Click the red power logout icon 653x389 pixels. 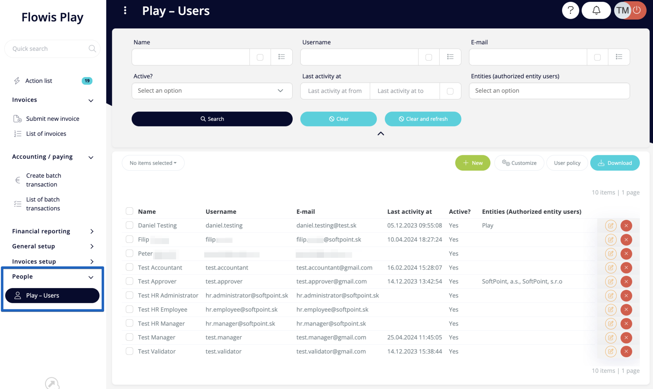(x=637, y=10)
